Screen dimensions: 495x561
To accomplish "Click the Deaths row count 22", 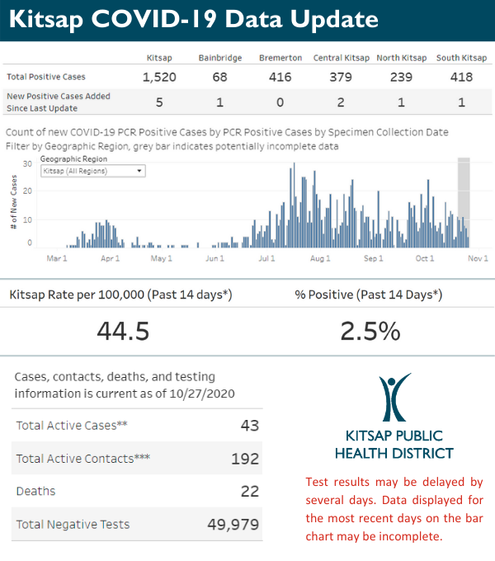I will point(249,491).
